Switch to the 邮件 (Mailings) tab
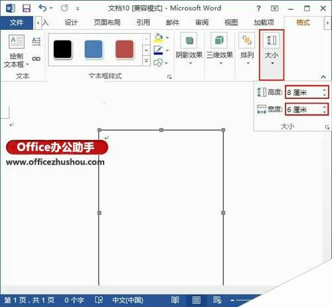The width and height of the screenshot is (332, 307). [173, 23]
